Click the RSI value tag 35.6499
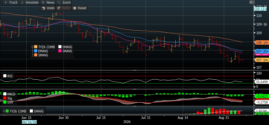269x125 pixels. coord(262,82)
